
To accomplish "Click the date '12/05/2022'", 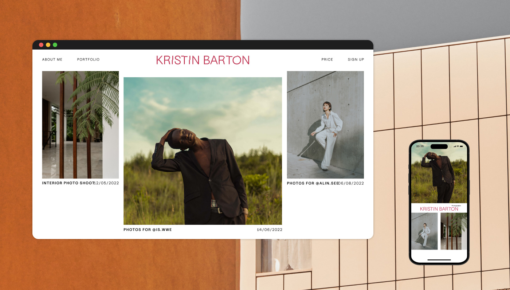I will click(106, 183).
